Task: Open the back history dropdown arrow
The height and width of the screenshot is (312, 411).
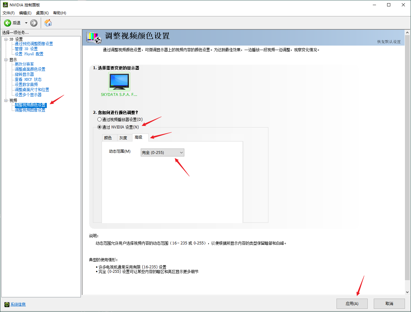Action: click(x=26, y=23)
